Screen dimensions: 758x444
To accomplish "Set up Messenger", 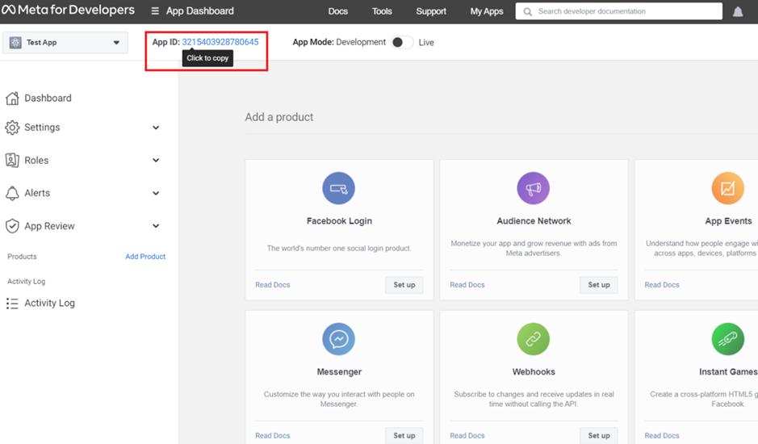I will [404, 436].
